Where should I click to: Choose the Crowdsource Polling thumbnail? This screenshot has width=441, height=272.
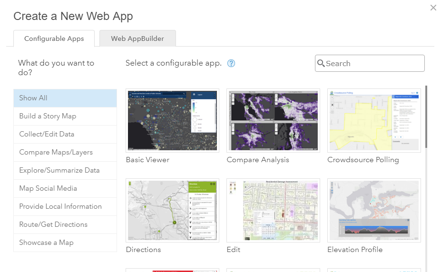pos(374,121)
